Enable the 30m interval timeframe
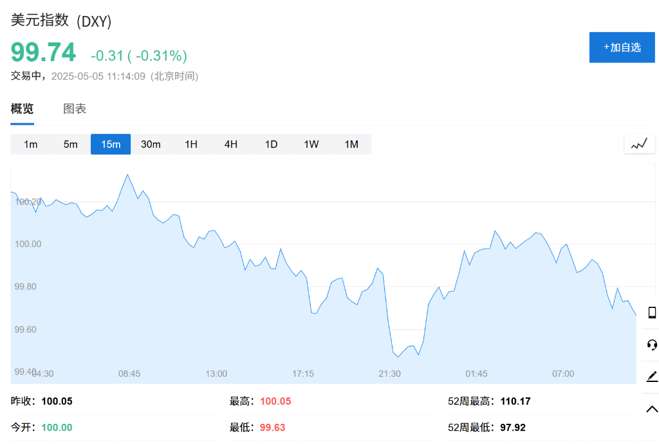659x445 pixels. (151, 144)
